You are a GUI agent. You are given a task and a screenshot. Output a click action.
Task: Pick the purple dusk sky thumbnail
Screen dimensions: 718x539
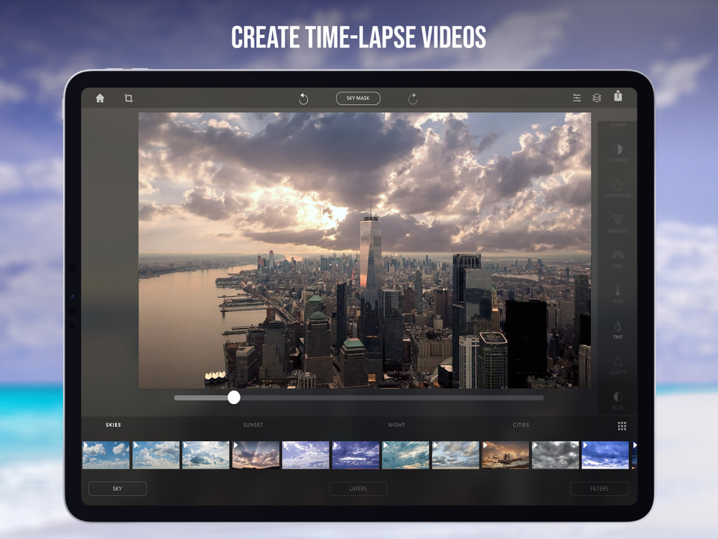point(356,455)
